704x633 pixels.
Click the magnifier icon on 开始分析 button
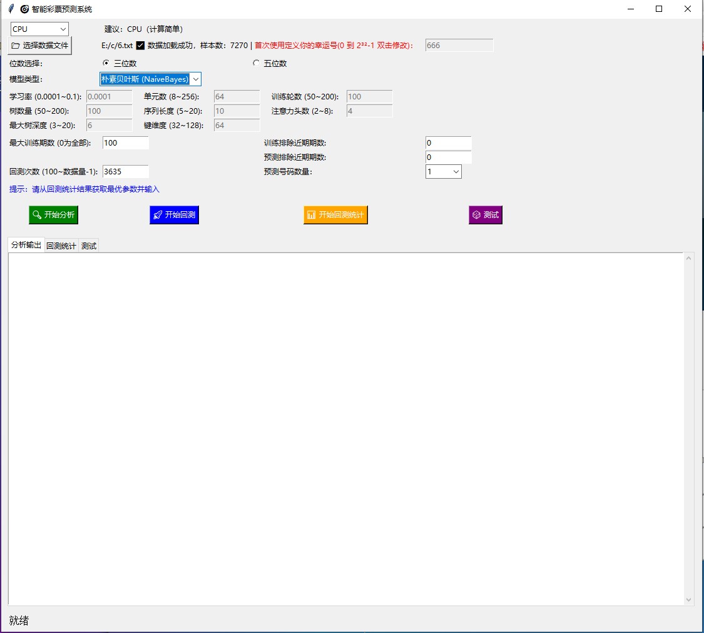pyautogui.click(x=37, y=215)
